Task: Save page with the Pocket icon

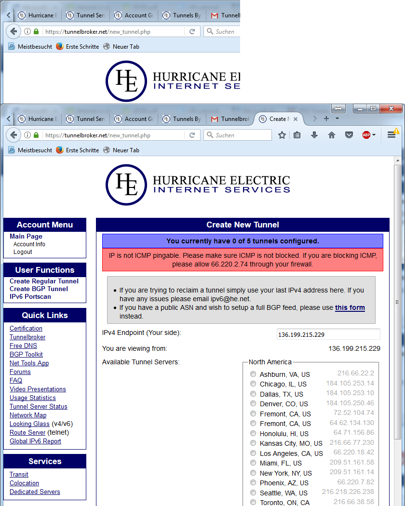Action: click(x=349, y=135)
